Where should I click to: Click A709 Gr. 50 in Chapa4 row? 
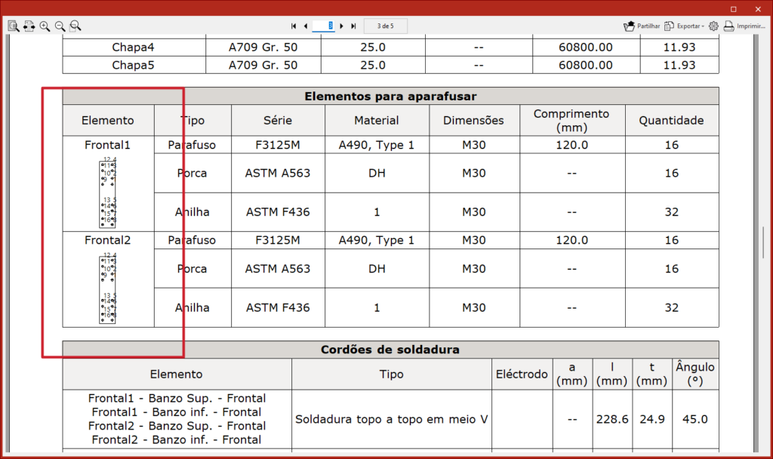pyautogui.click(x=263, y=48)
